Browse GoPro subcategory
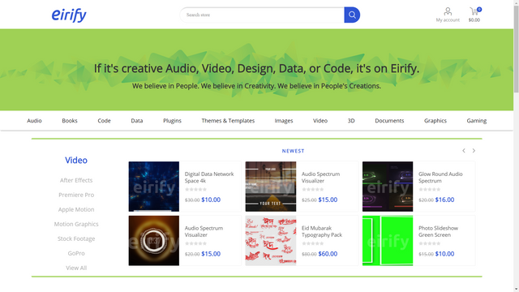The width and height of the screenshot is (519, 292). (x=76, y=253)
